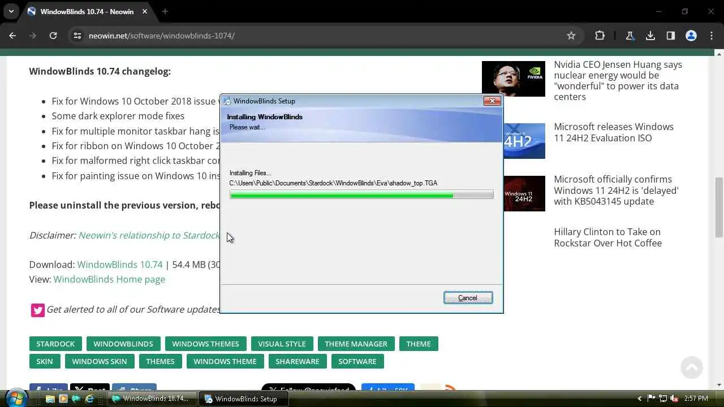724x407 pixels.
Task: Select the THEME tag
Action: coord(419,344)
